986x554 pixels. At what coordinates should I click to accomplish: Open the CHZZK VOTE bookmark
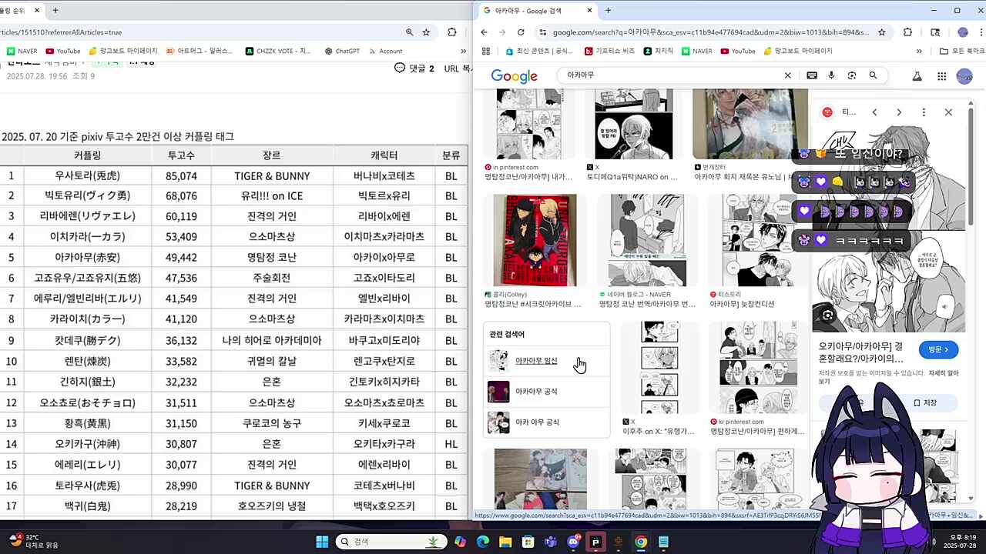coord(278,51)
